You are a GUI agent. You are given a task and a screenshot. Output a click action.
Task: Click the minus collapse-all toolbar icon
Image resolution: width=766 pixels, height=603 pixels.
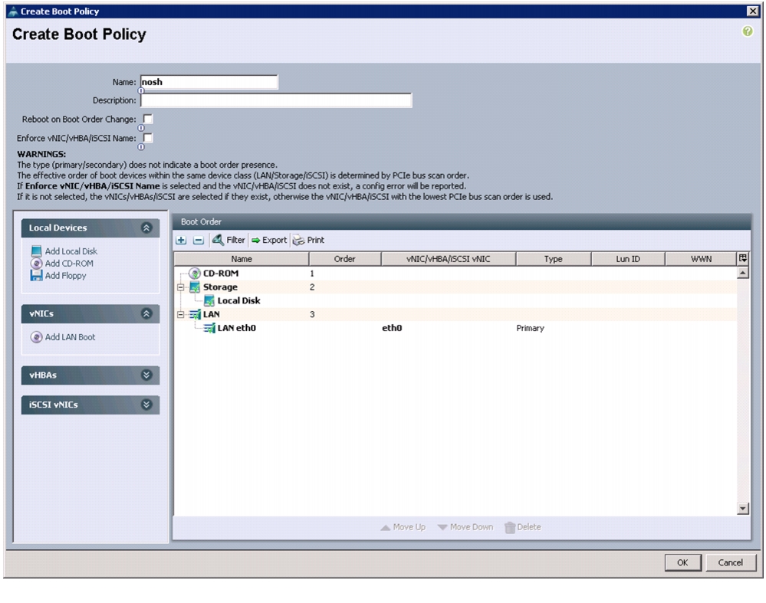[x=199, y=241]
